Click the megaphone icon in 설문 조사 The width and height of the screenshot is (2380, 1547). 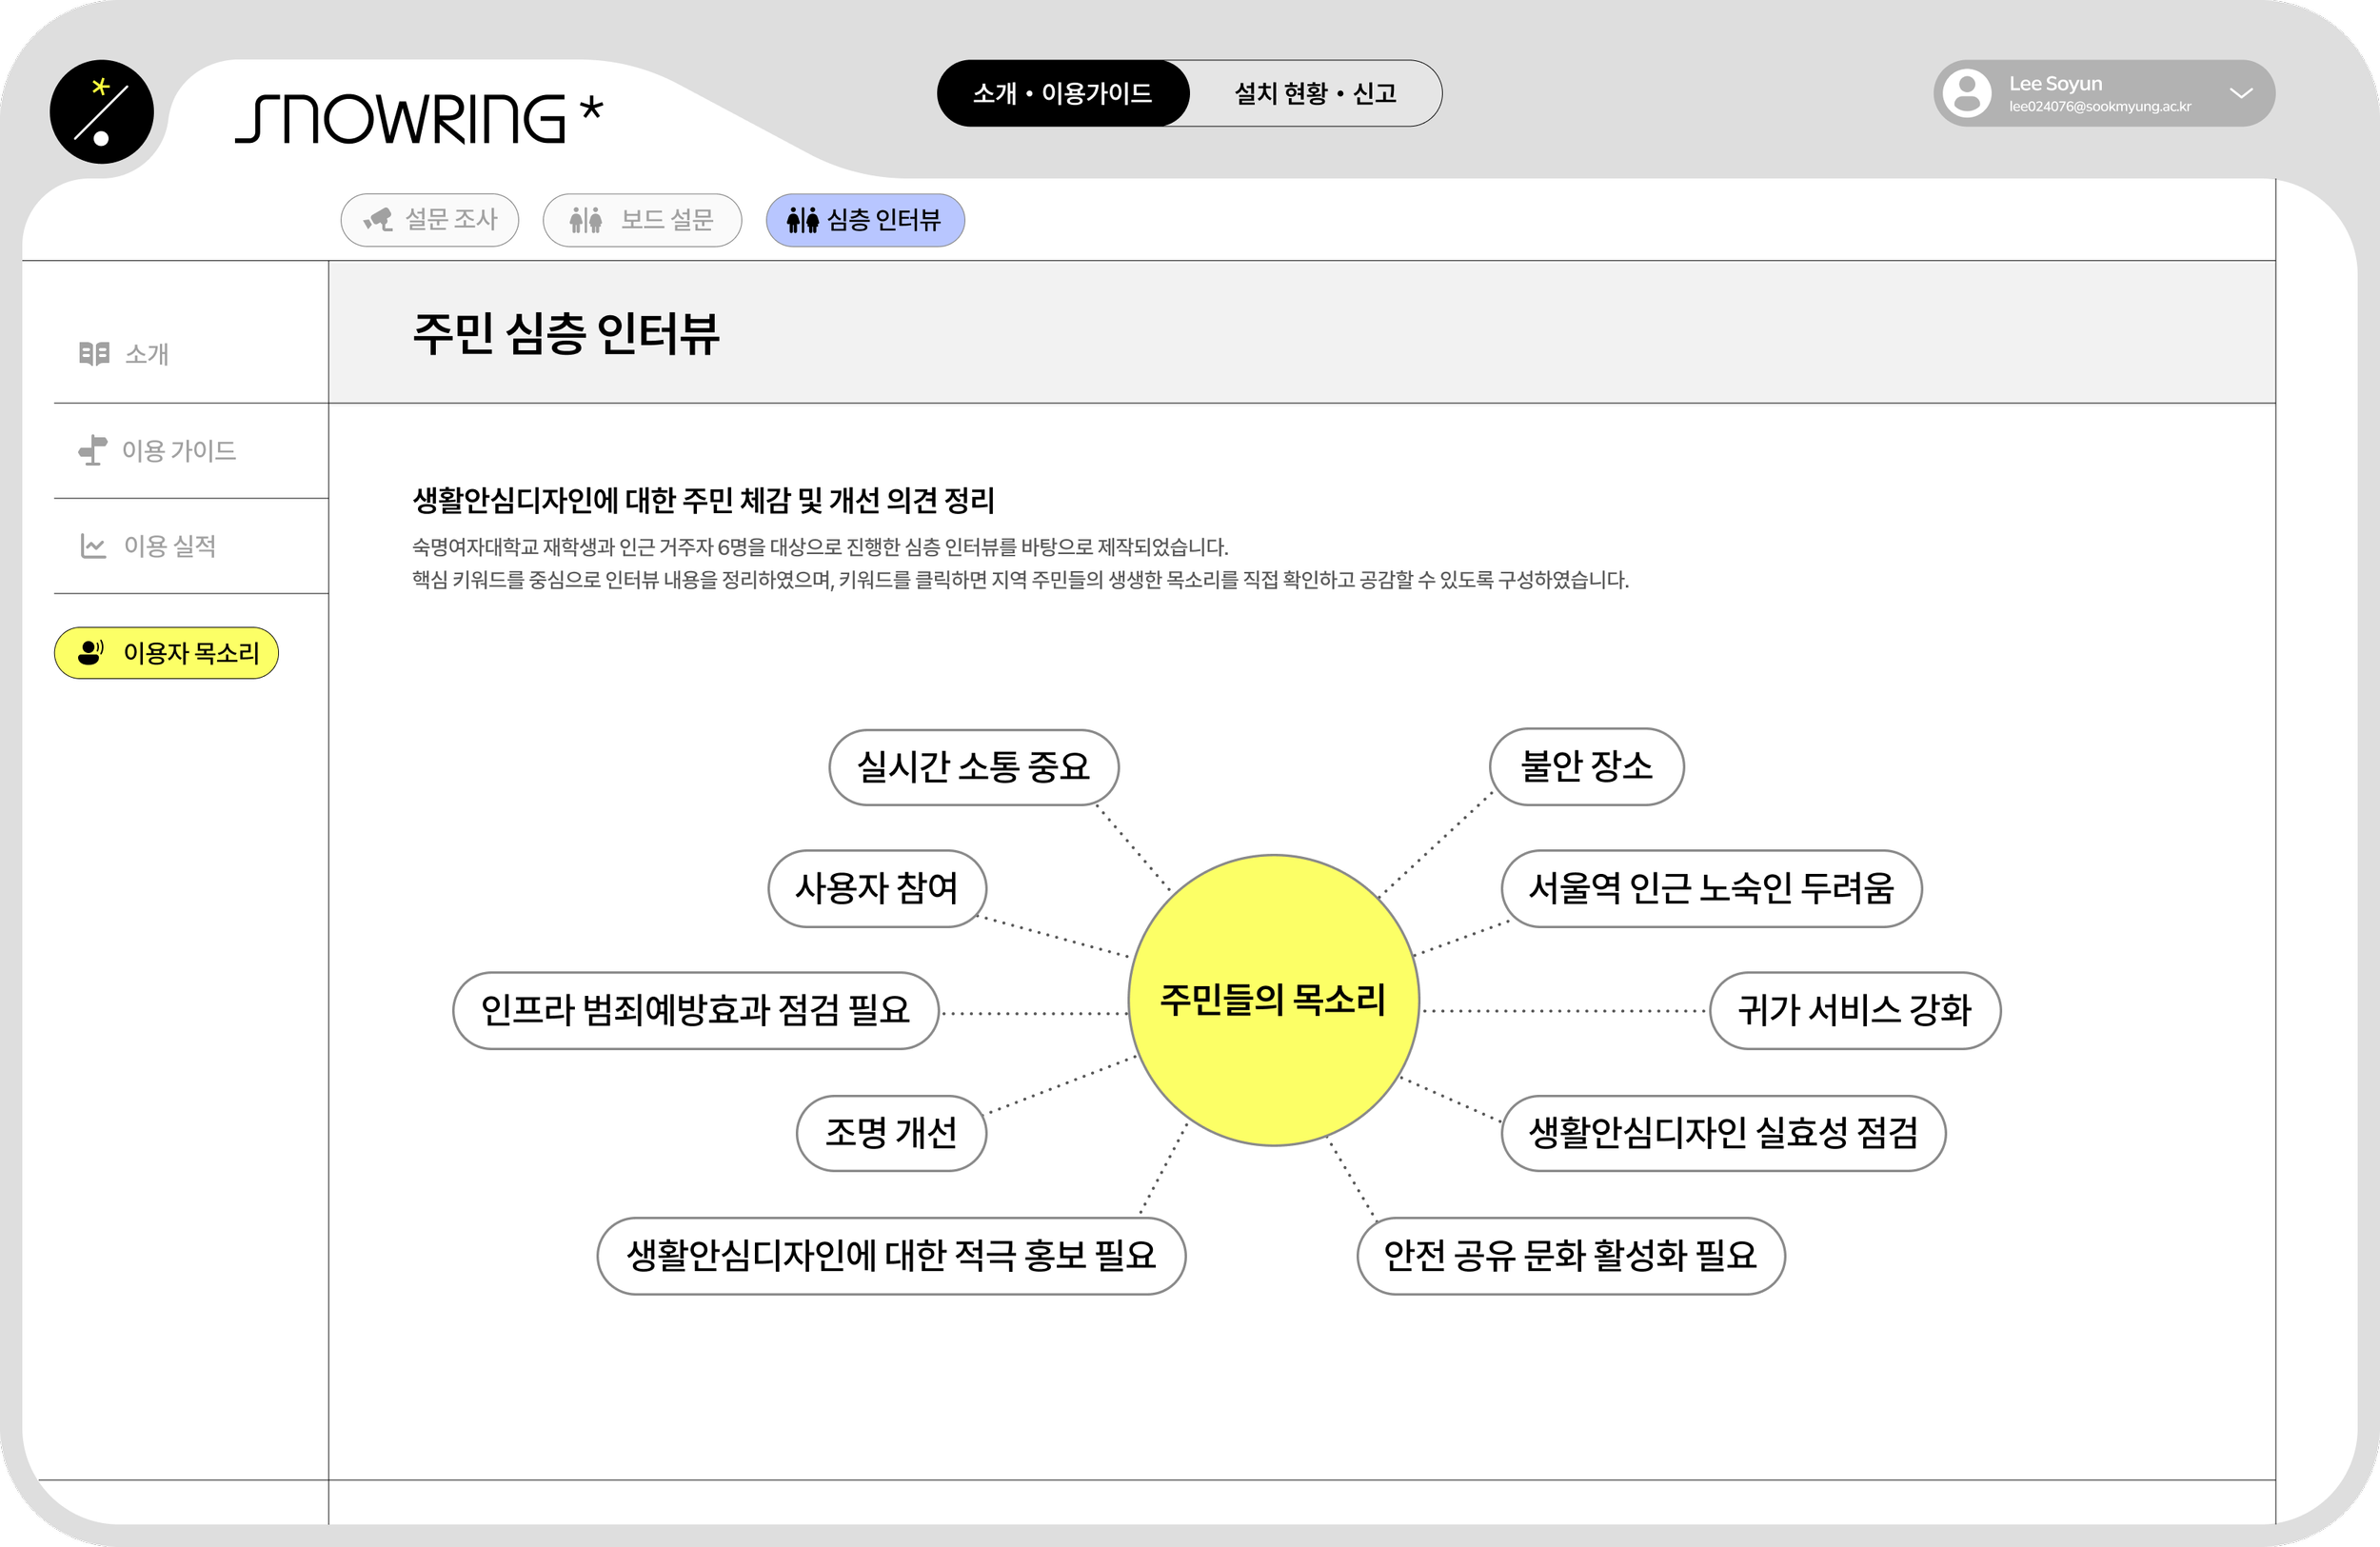pos(378,219)
